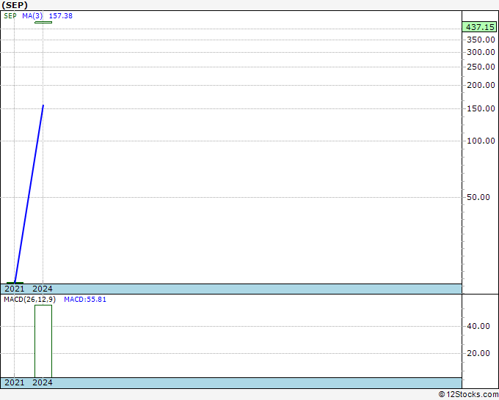Click the 300.00 price axis label
Screen dimensions: 499x400
click(x=481, y=52)
